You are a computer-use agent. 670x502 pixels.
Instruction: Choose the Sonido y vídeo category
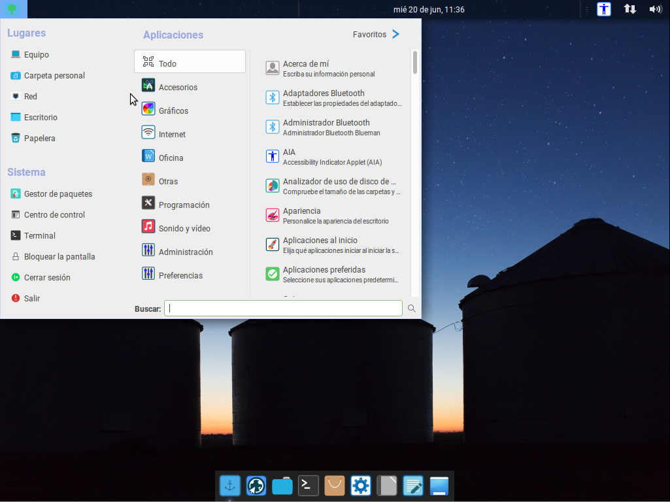pyautogui.click(x=184, y=229)
